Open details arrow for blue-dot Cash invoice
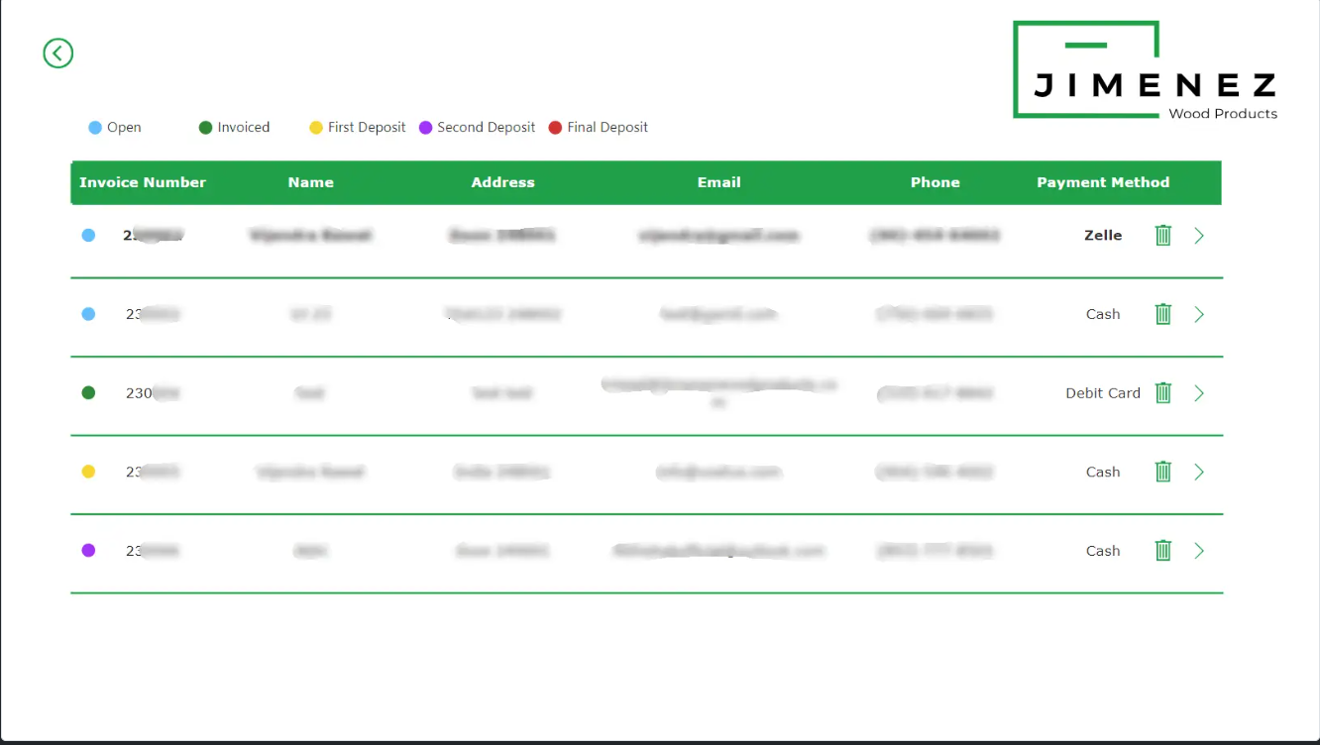The width and height of the screenshot is (1320, 745). (1199, 314)
